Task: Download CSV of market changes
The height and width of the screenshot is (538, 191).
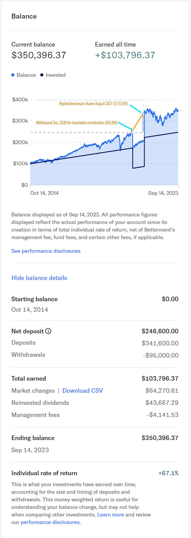Action: (x=83, y=390)
